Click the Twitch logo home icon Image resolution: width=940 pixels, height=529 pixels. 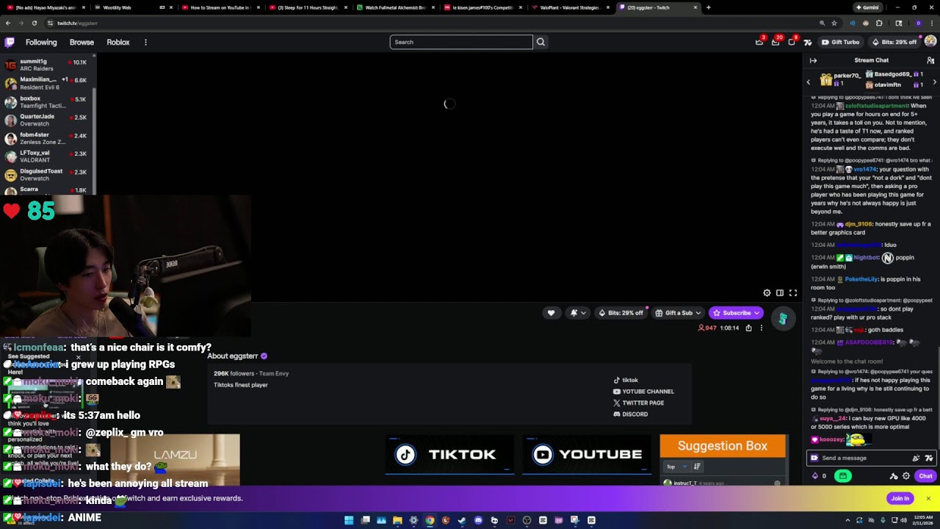point(9,42)
